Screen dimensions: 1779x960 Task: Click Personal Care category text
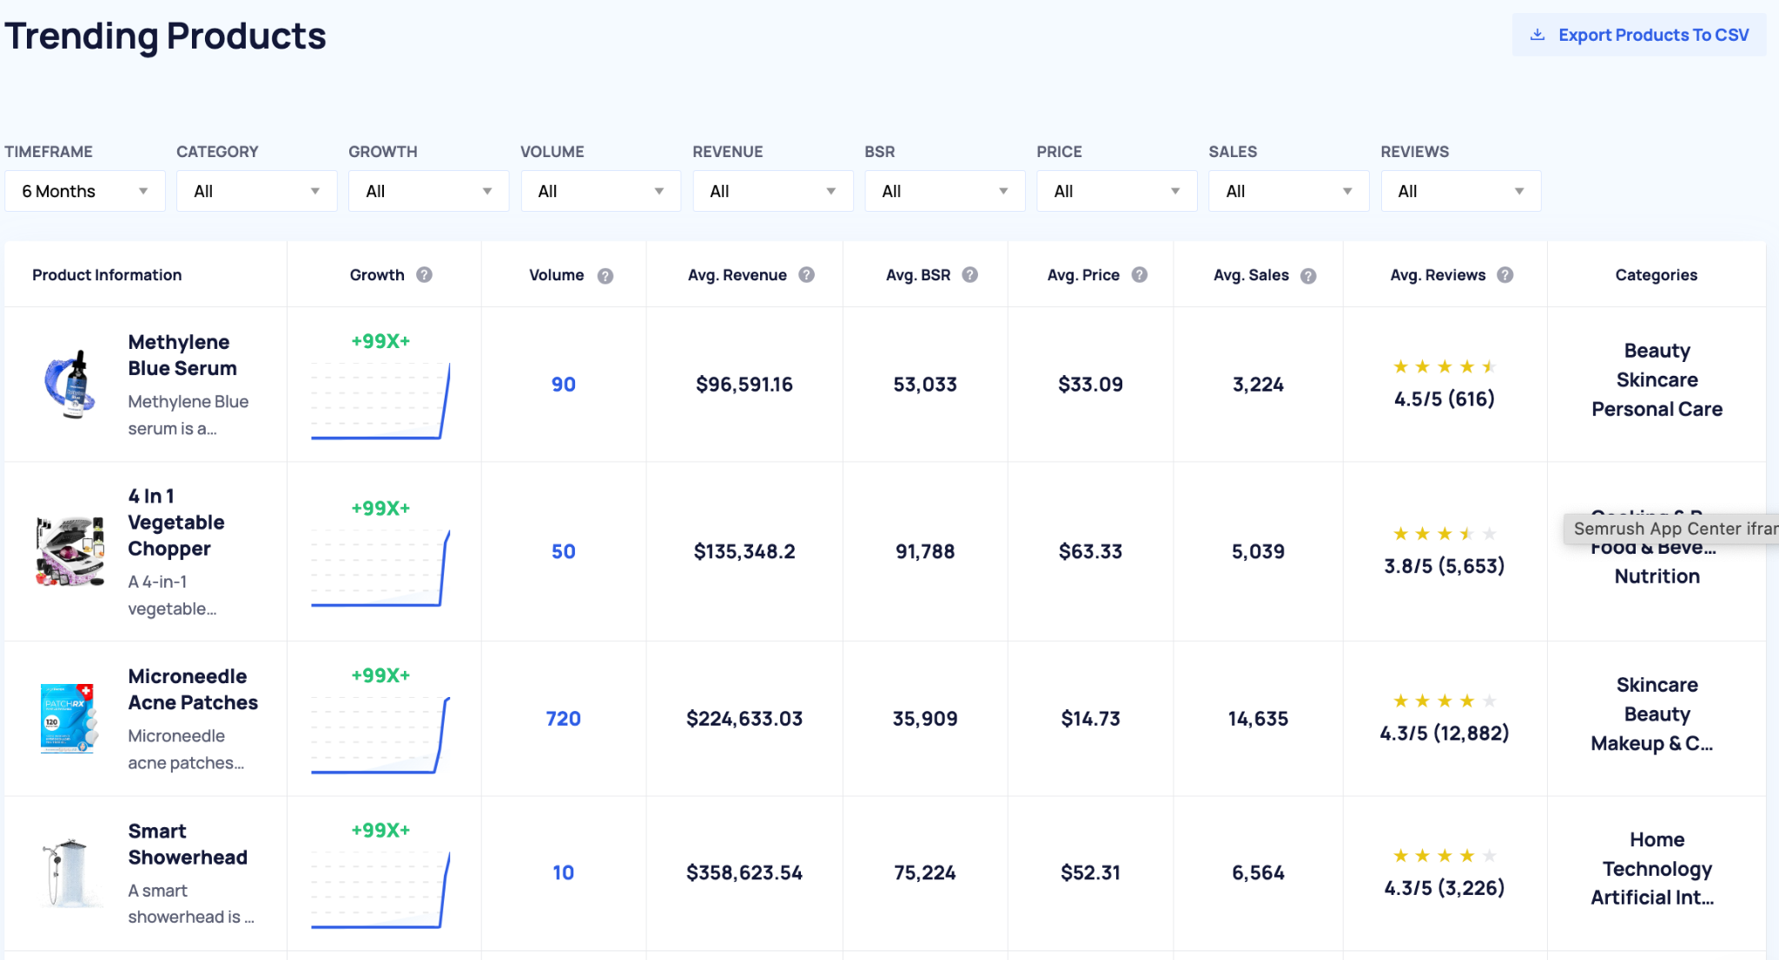click(x=1657, y=410)
